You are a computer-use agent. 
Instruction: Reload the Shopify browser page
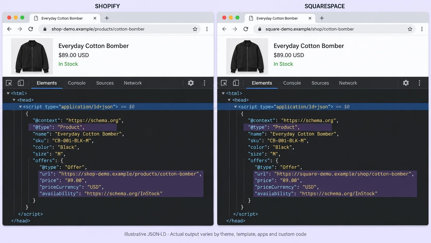[x=31, y=29]
